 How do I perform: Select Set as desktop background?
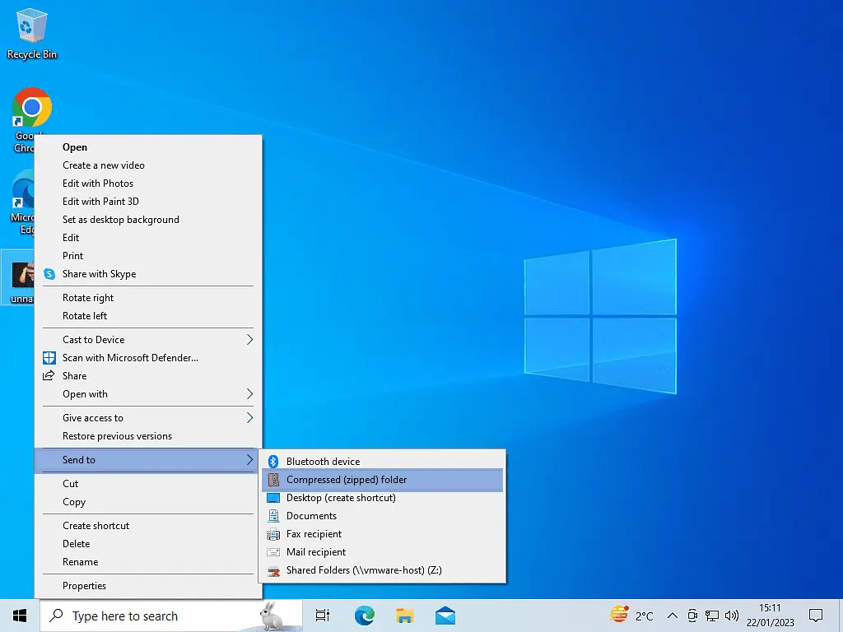120,219
